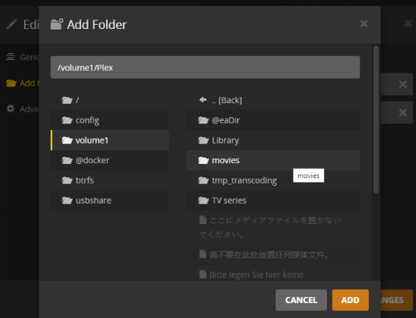
Task: Go back with .. [Back] entry
Action: [273, 100]
